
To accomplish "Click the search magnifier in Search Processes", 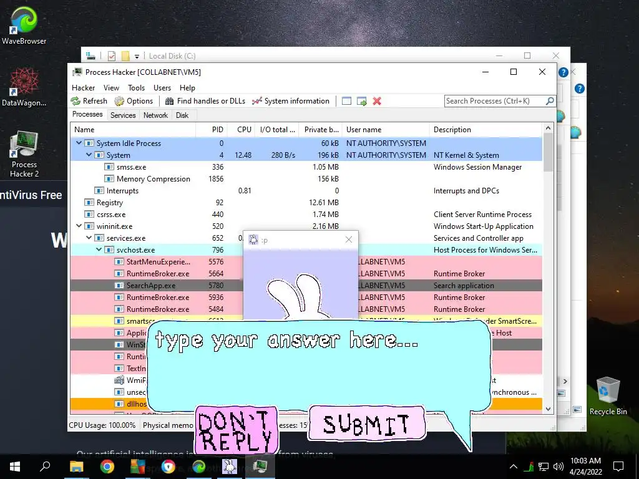I will 549,100.
